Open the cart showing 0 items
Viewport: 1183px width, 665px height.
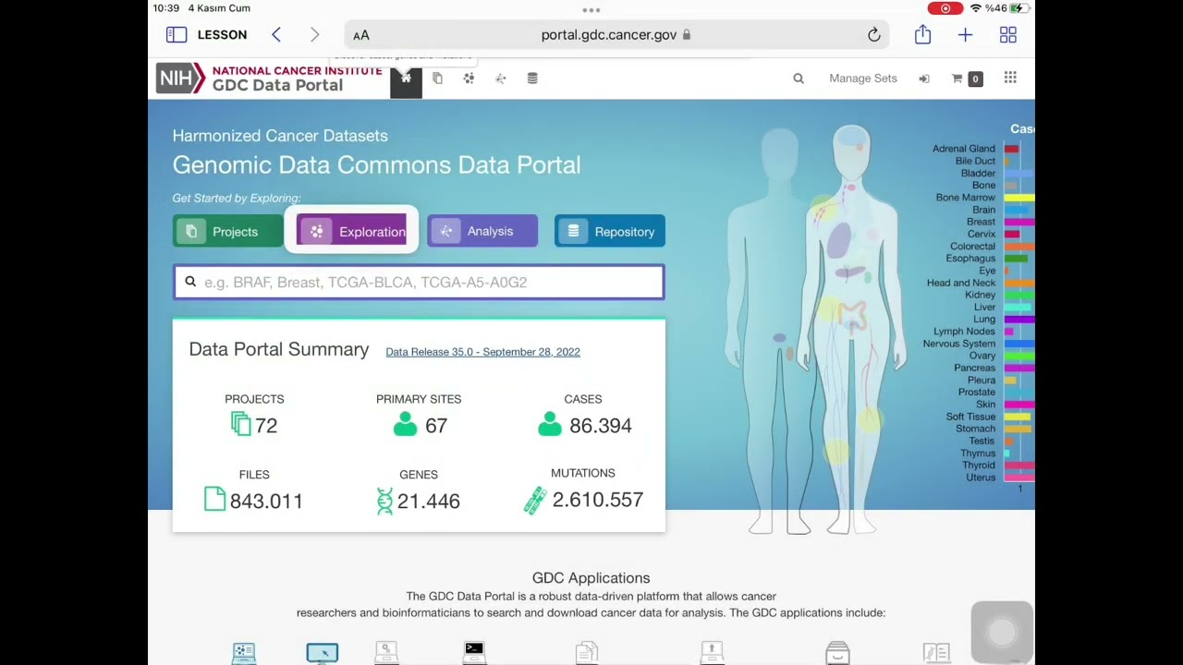point(967,79)
